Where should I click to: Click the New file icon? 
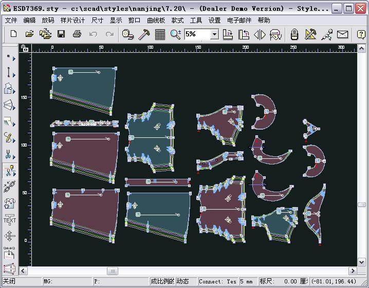13,34
